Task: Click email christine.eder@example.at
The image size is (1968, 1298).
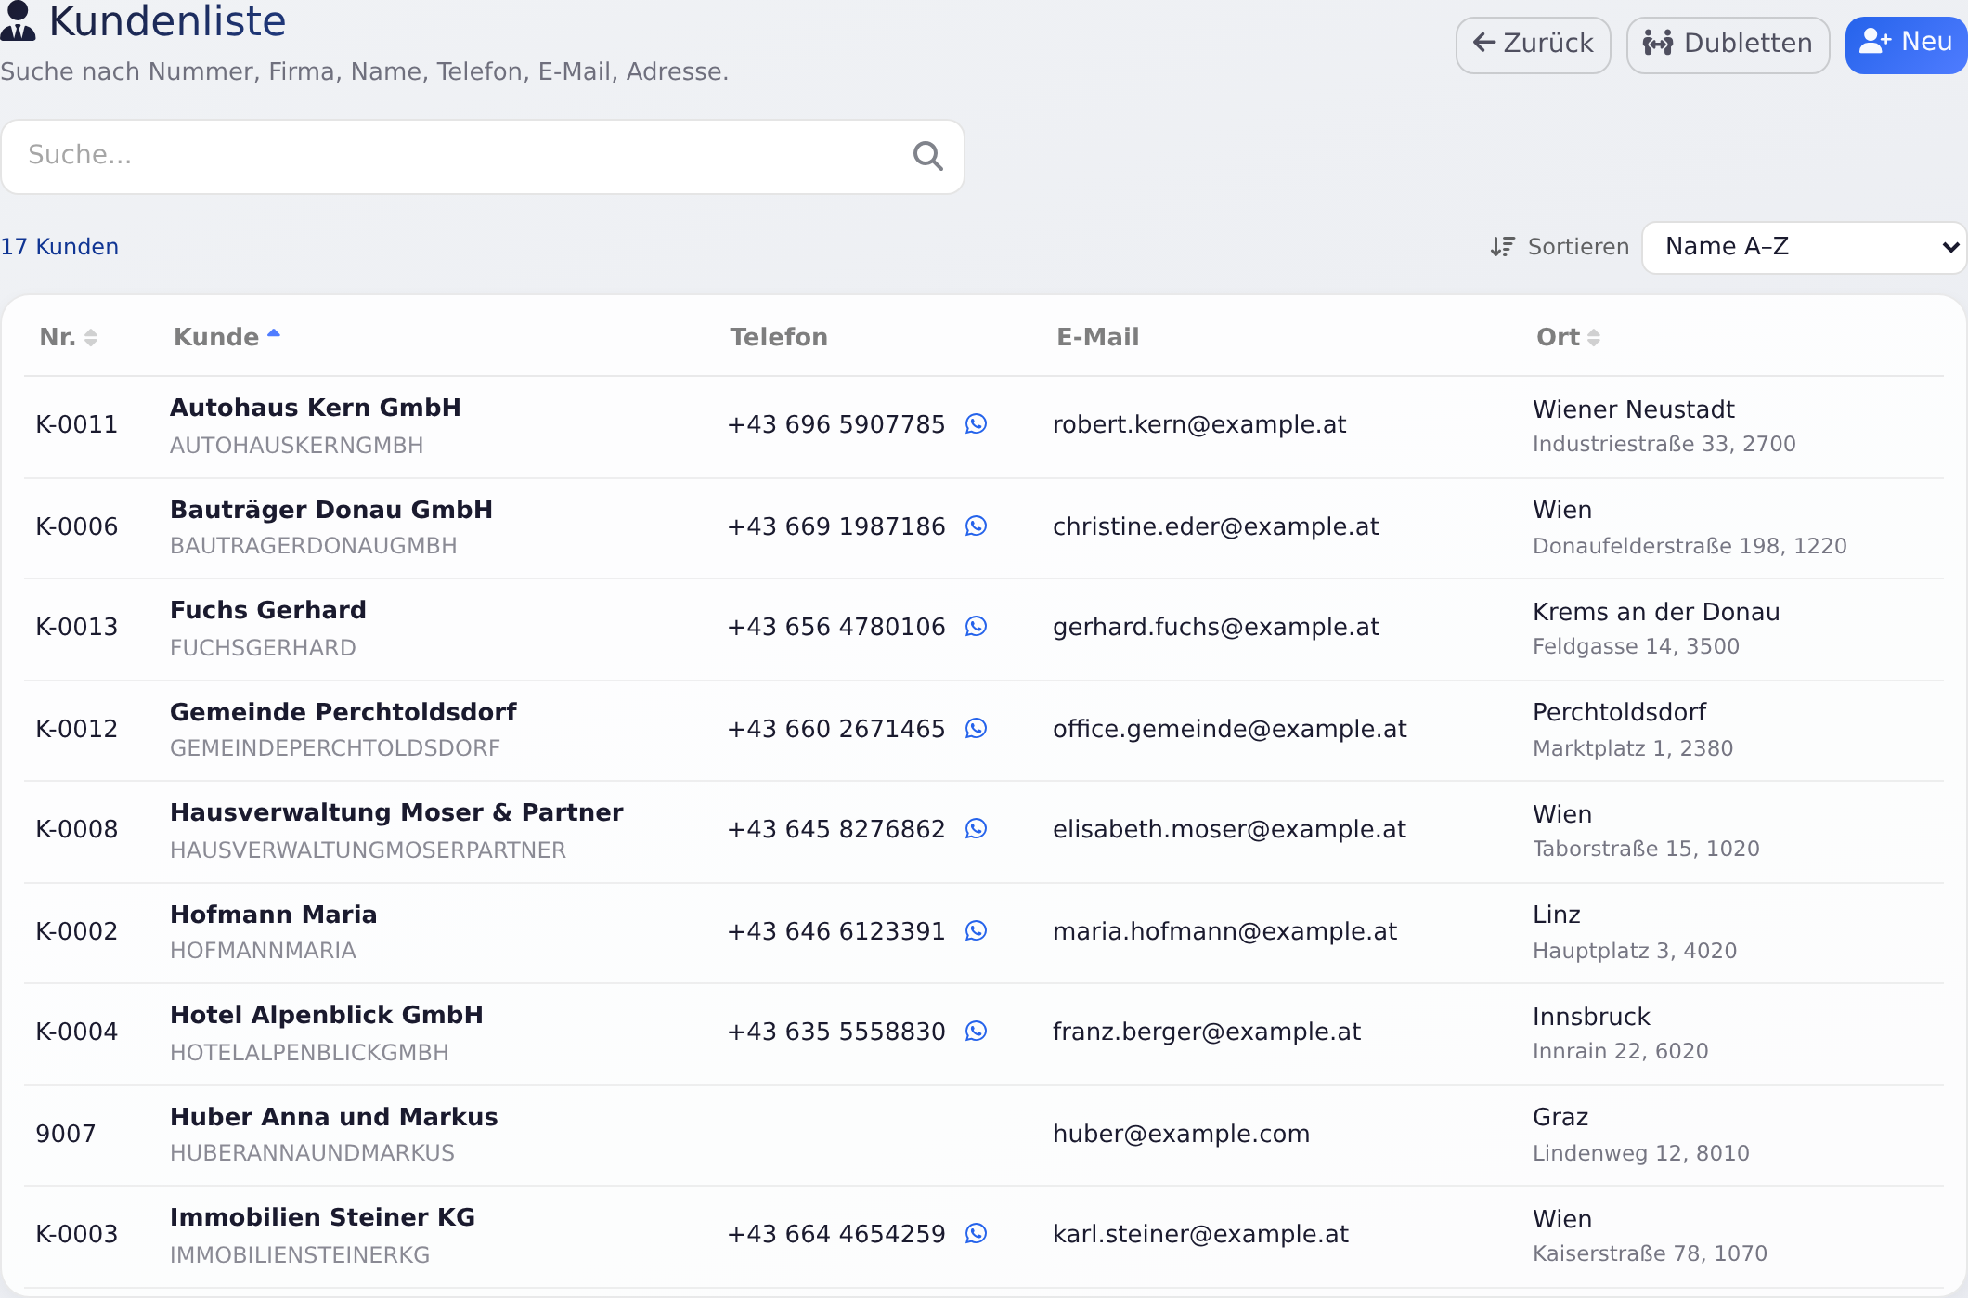Action: 1216,526
